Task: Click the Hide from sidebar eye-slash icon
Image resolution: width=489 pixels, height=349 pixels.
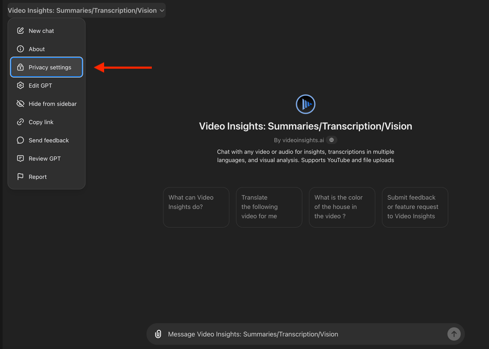Action: pos(20,104)
